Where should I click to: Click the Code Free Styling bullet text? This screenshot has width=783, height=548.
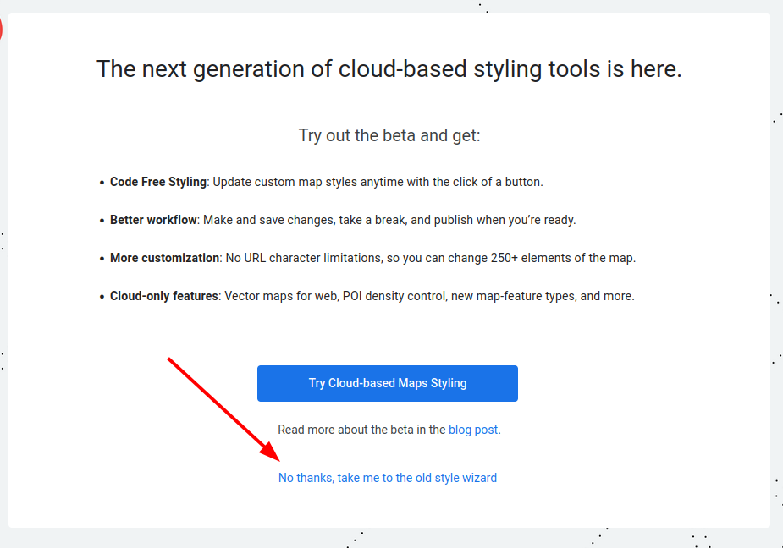[326, 182]
